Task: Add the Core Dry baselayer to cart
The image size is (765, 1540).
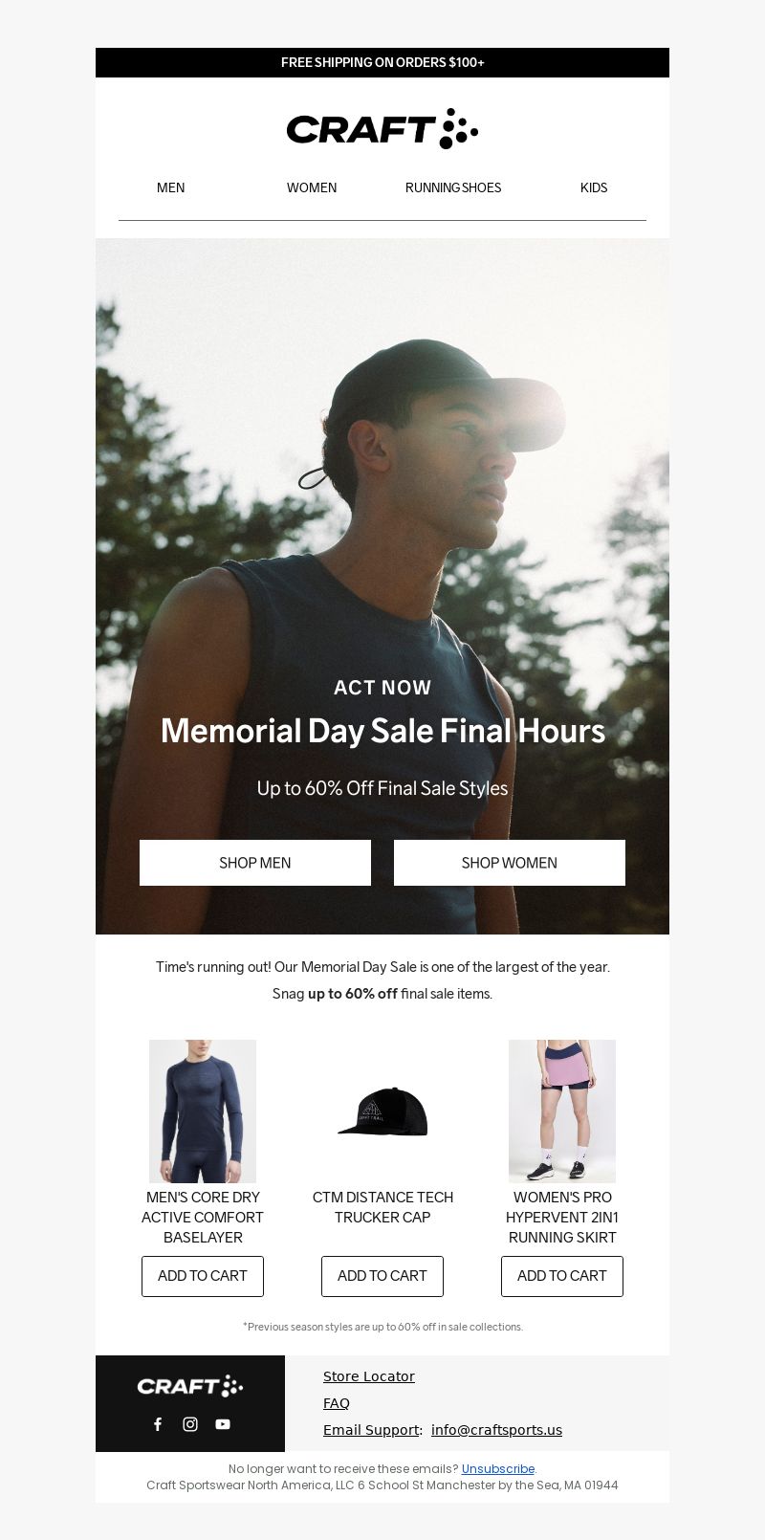Action: [203, 1276]
